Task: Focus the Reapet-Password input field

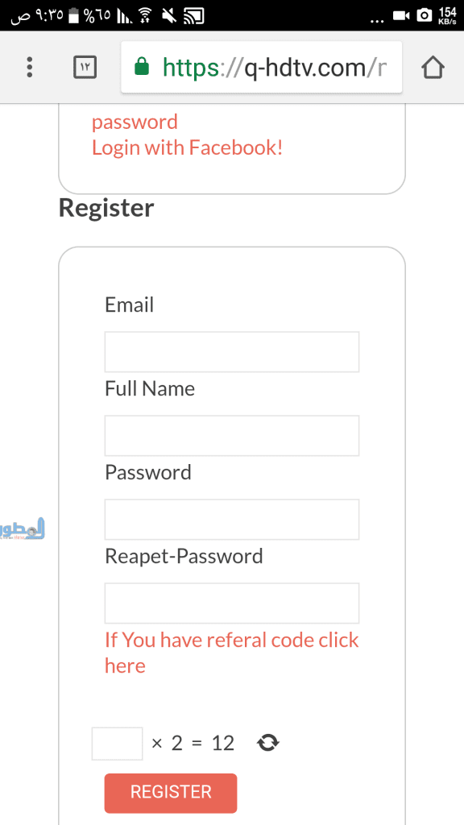Action: [x=232, y=603]
